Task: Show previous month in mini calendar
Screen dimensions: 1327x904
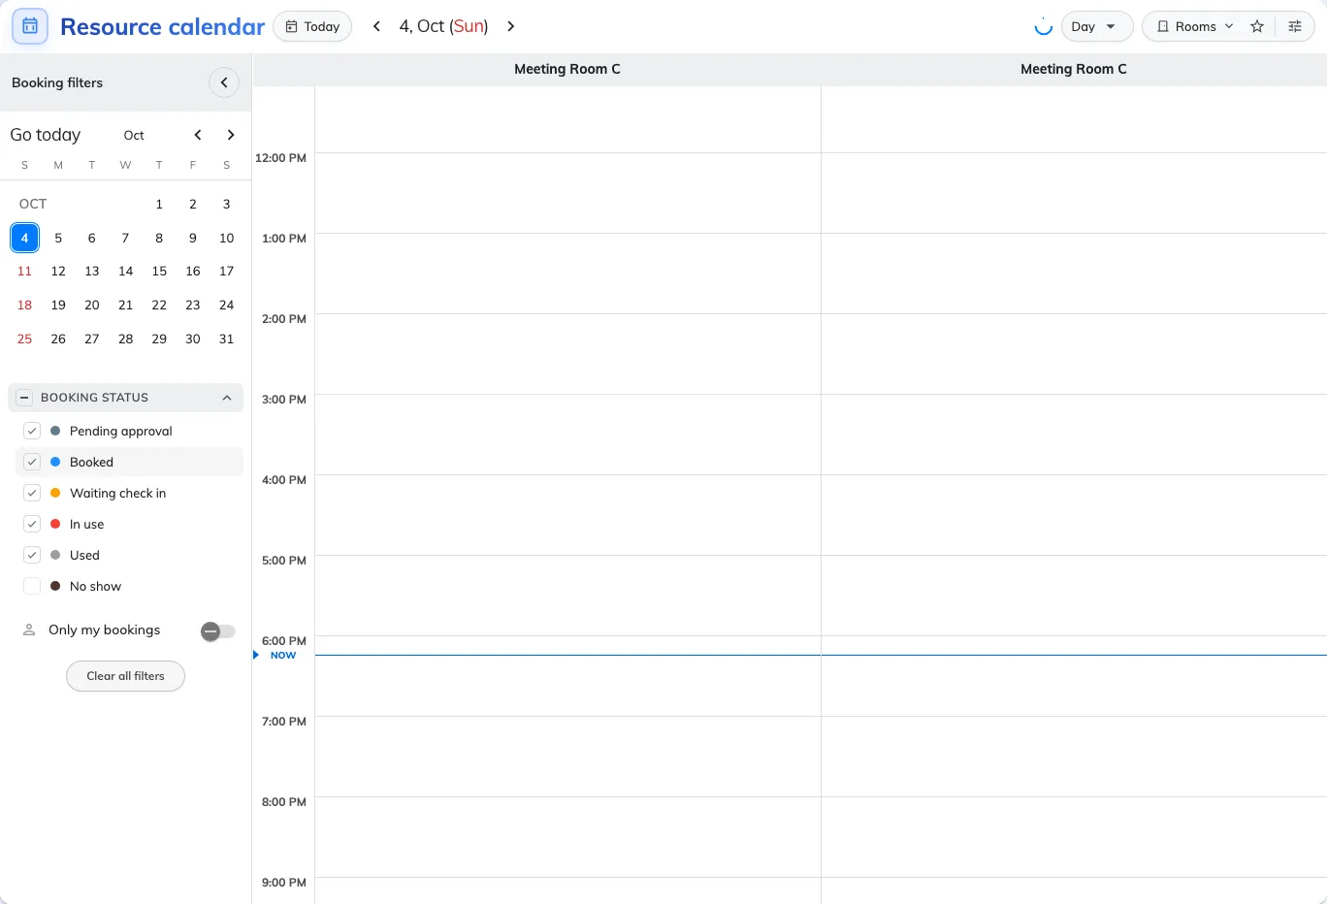Action: coord(198,135)
